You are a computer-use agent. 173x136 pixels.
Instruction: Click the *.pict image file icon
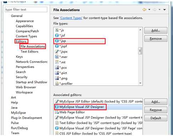tap(57, 73)
